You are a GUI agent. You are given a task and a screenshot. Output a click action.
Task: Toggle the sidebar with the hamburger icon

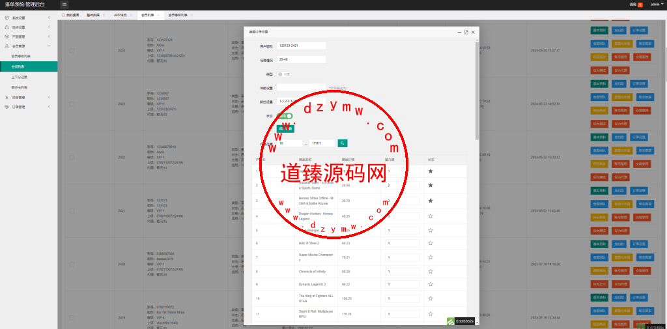[x=64, y=5]
